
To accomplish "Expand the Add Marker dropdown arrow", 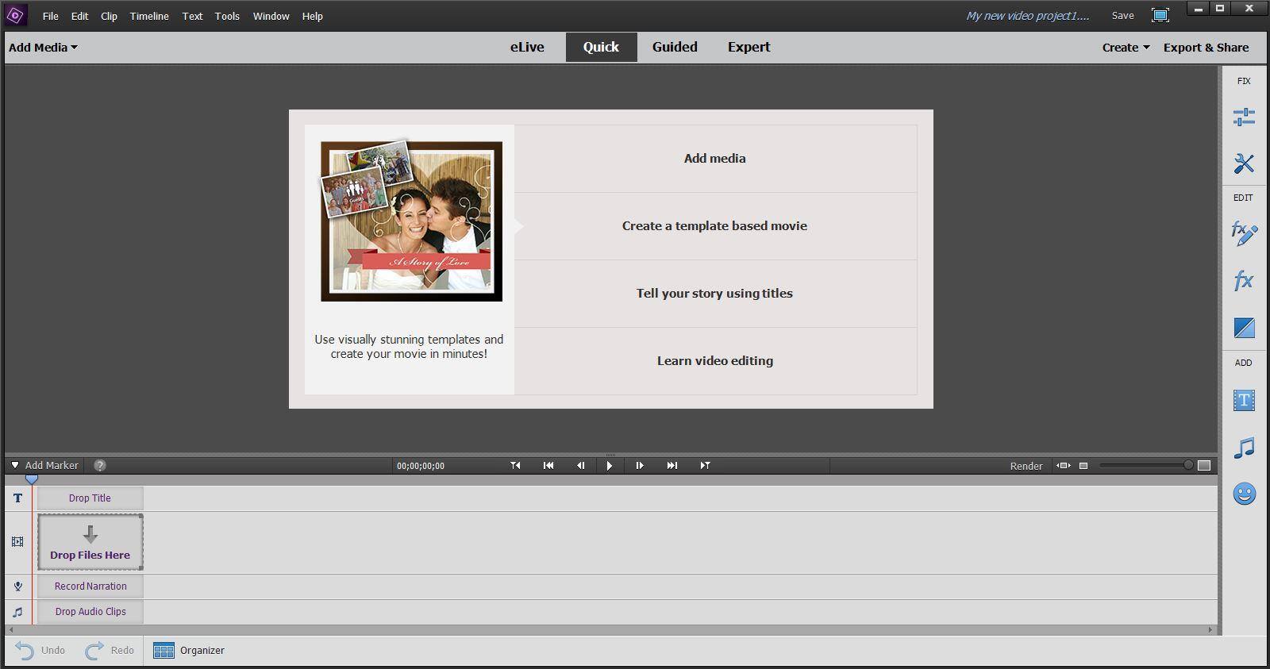I will (x=15, y=466).
